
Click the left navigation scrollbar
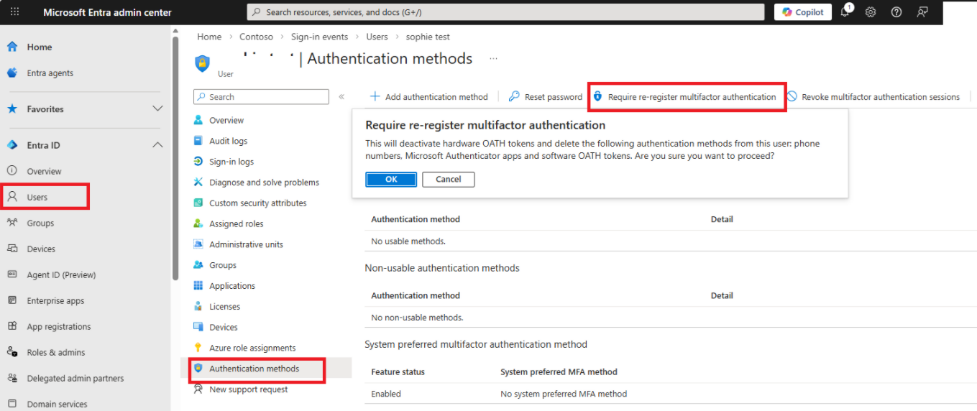pyautogui.click(x=175, y=158)
